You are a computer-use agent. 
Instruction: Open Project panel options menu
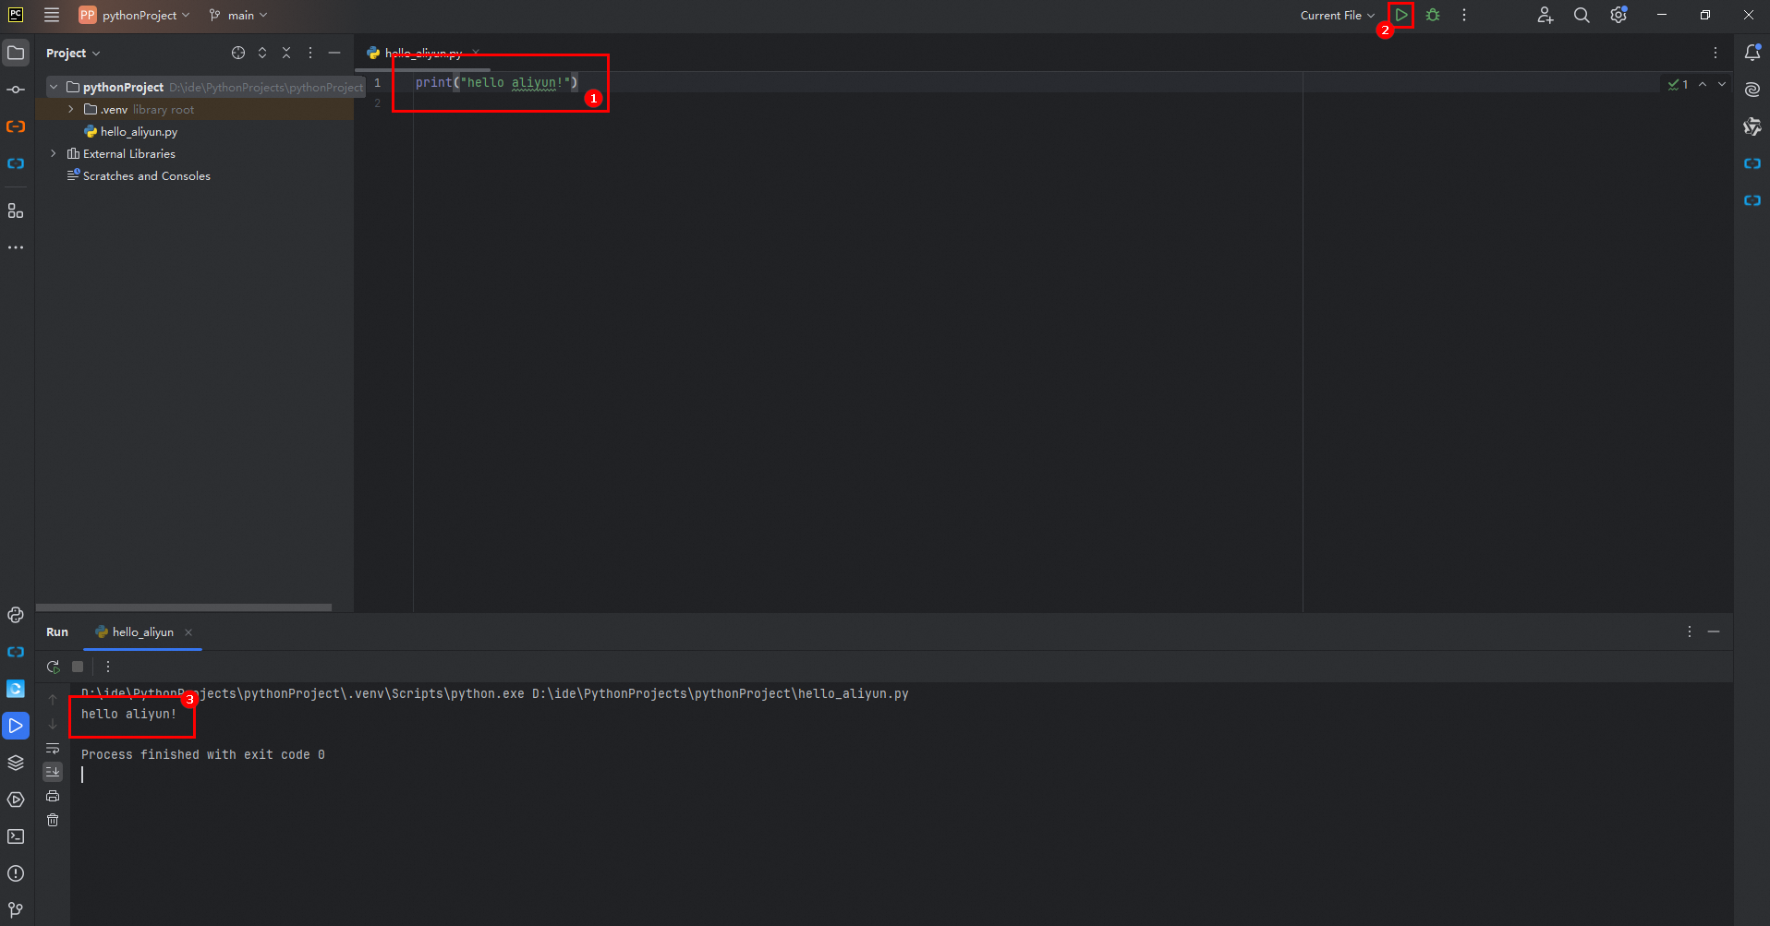310,53
